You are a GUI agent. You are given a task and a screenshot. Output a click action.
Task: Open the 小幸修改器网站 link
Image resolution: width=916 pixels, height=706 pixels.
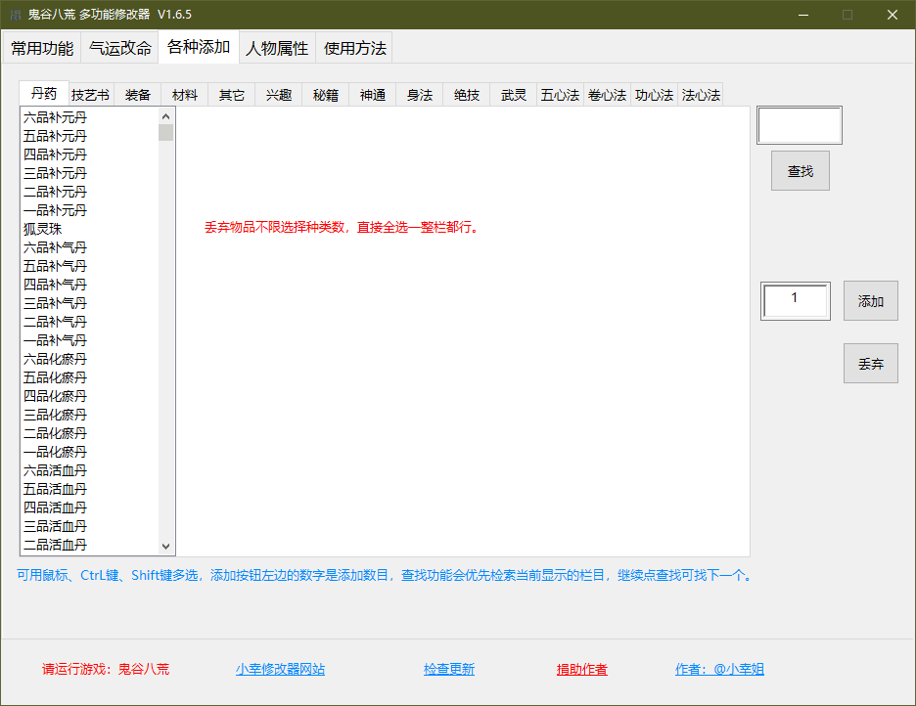pyautogui.click(x=281, y=669)
